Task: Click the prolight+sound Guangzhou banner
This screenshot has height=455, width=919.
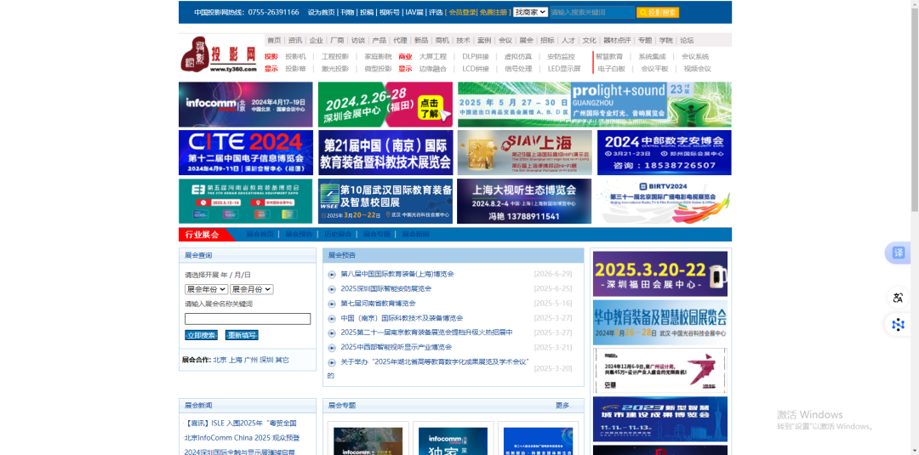Action: (594, 105)
